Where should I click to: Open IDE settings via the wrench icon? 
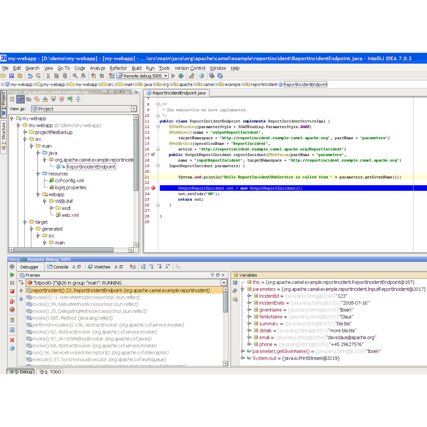(191, 76)
